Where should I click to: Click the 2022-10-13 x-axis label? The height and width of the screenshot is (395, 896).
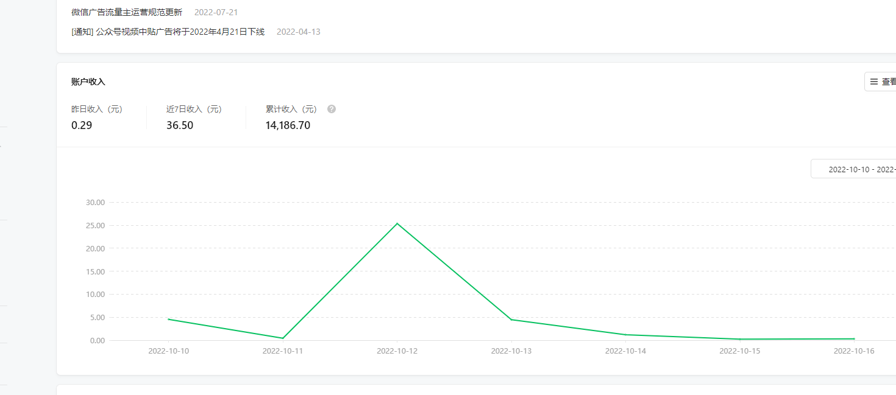click(511, 351)
